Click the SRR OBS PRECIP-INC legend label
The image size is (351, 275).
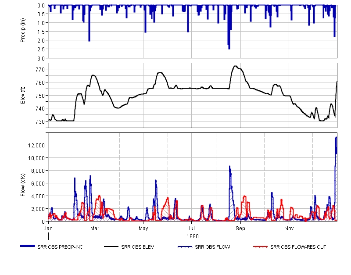click(60, 247)
